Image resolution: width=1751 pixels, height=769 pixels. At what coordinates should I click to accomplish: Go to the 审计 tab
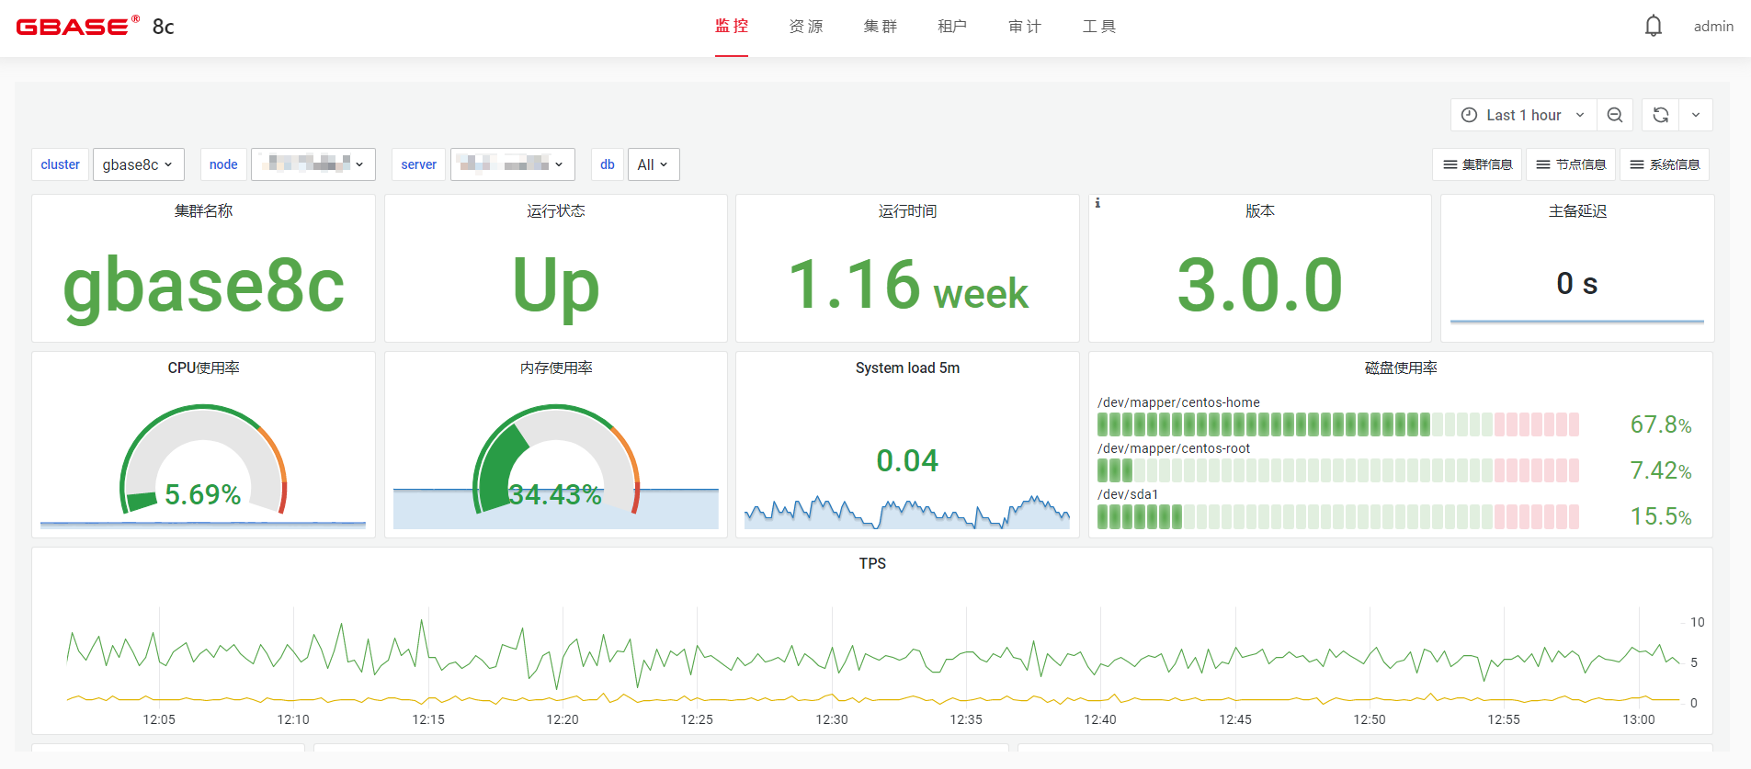pyautogui.click(x=1025, y=27)
